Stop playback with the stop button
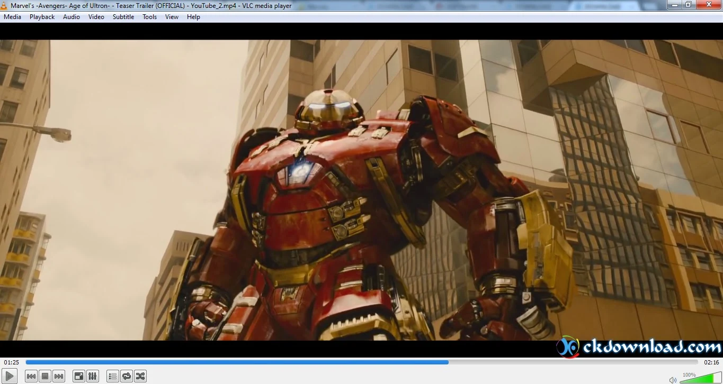723x384 pixels. click(45, 376)
